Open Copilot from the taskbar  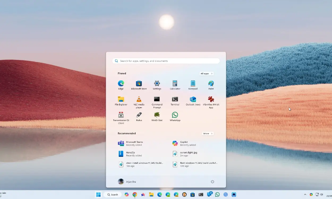tap(127, 194)
